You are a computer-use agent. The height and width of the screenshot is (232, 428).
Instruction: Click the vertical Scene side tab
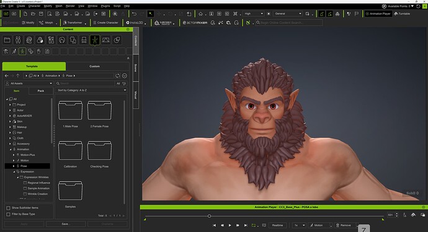136,67
